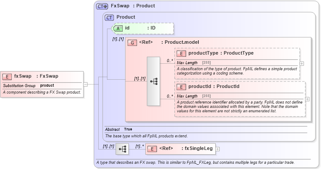Expand the productType element plus box
Viewport: 321px width, 169px height.
point(301,64)
